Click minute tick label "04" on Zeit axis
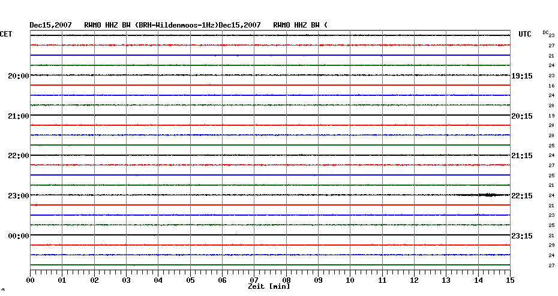558x296 pixels. (x=158, y=280)
